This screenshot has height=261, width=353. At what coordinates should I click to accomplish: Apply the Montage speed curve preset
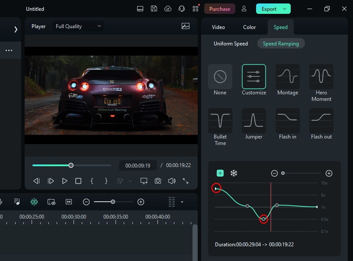pos(287,77)
